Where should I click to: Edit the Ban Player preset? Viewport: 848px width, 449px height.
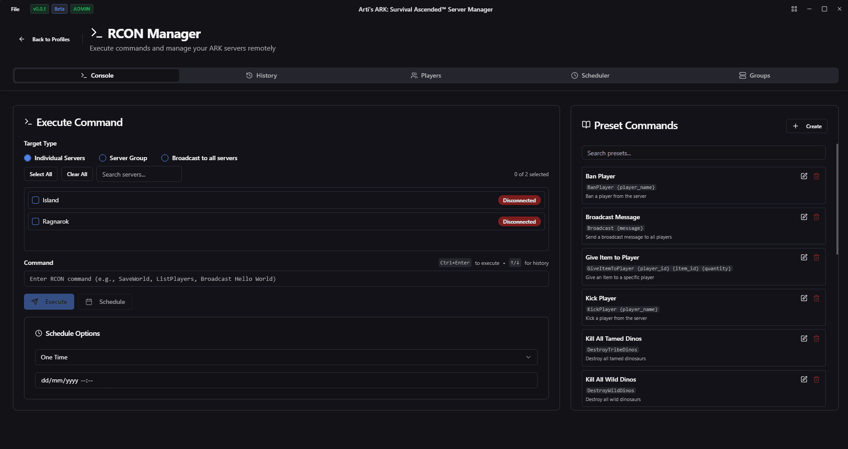click(x=804, y=176)
